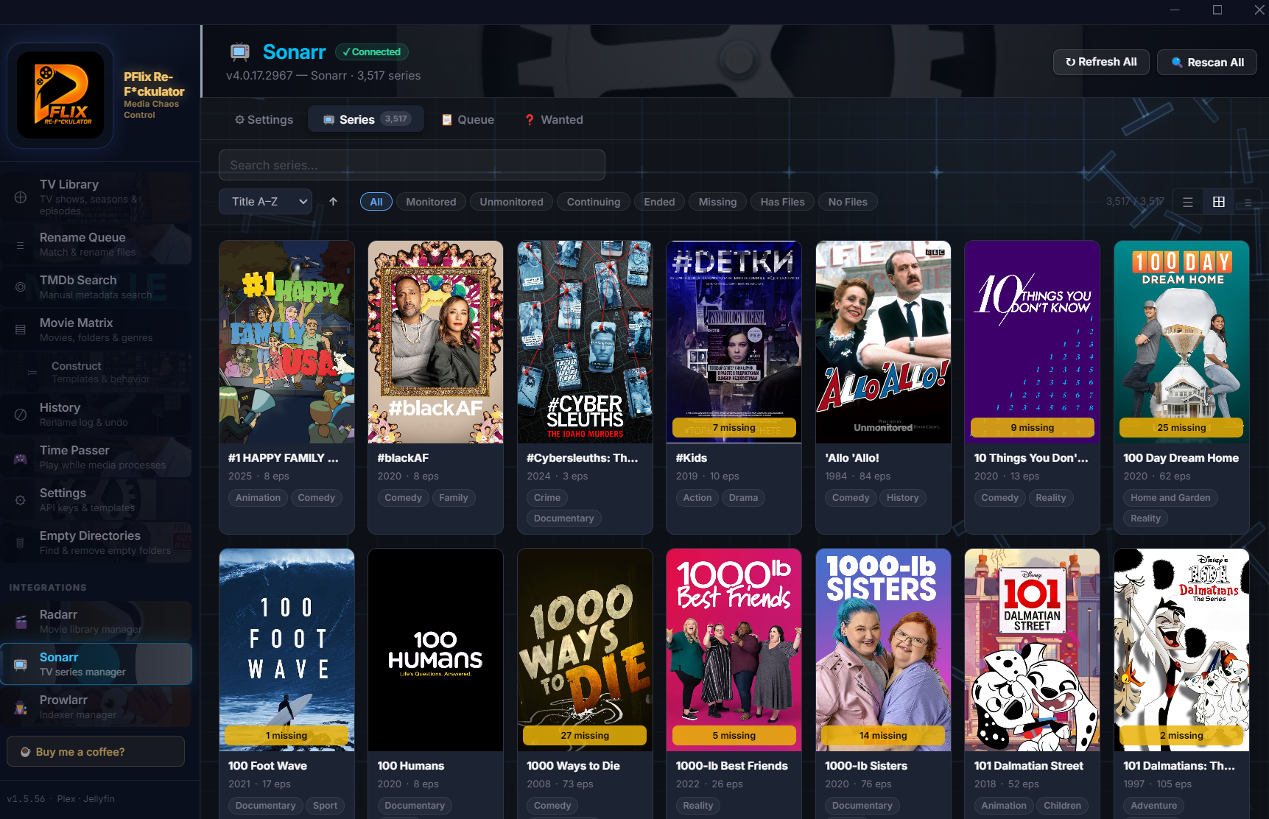The width and height of the screenshot is (1269, 819).
Task: Click the History sidebar icon
Action: pyautogui.click(x=21, y=415)
